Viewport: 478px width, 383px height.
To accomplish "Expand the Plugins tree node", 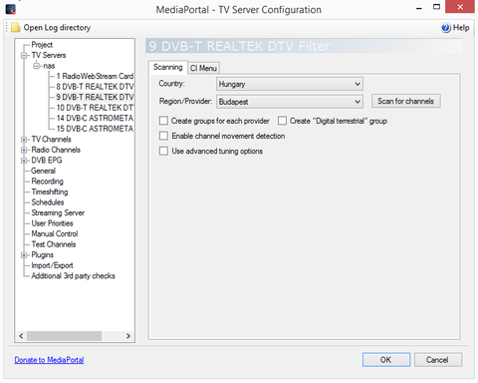I will coord(24,255).
